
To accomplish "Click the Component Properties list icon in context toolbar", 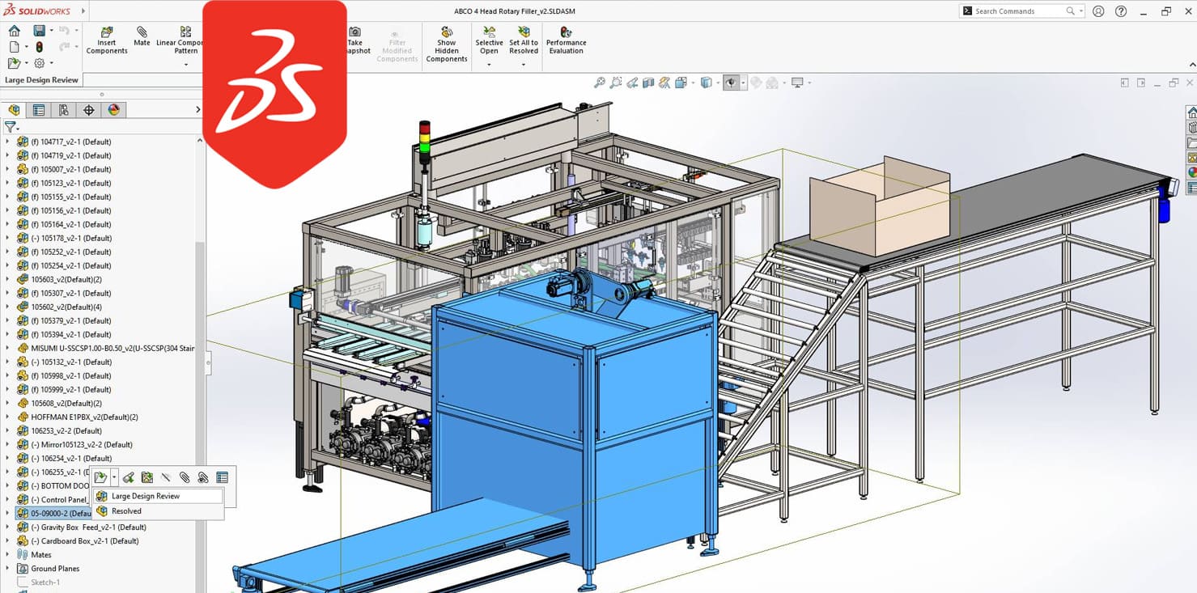I will [222, 477].
